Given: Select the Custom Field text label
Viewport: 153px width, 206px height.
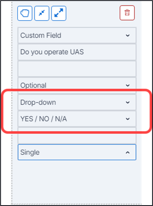Looking at the screenshot, I should tap(41, 35).
